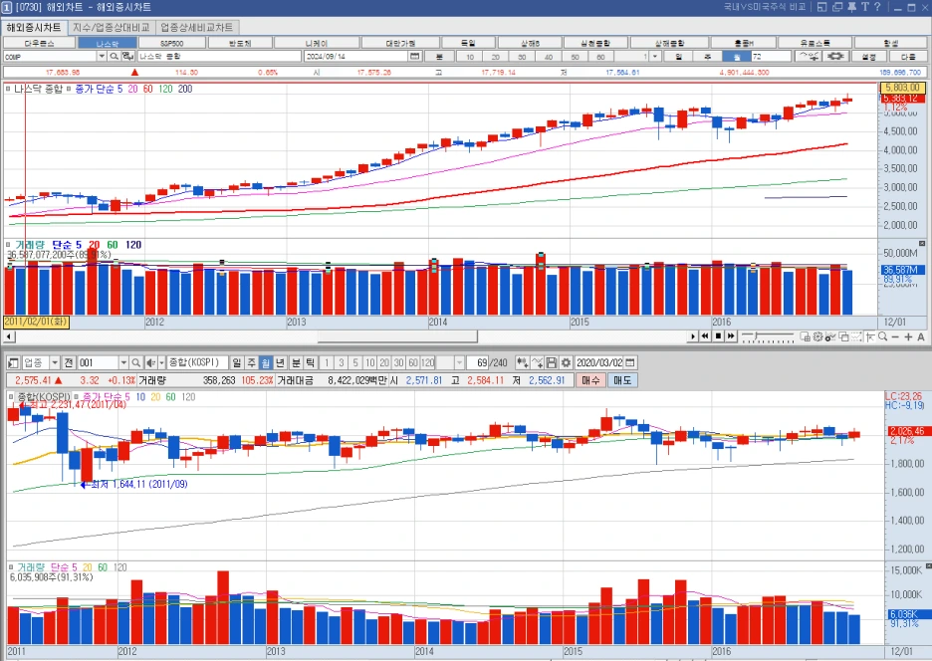
Task: Click the floppy disk save icon
Action: pyautogui.click(x=551, y=362)
